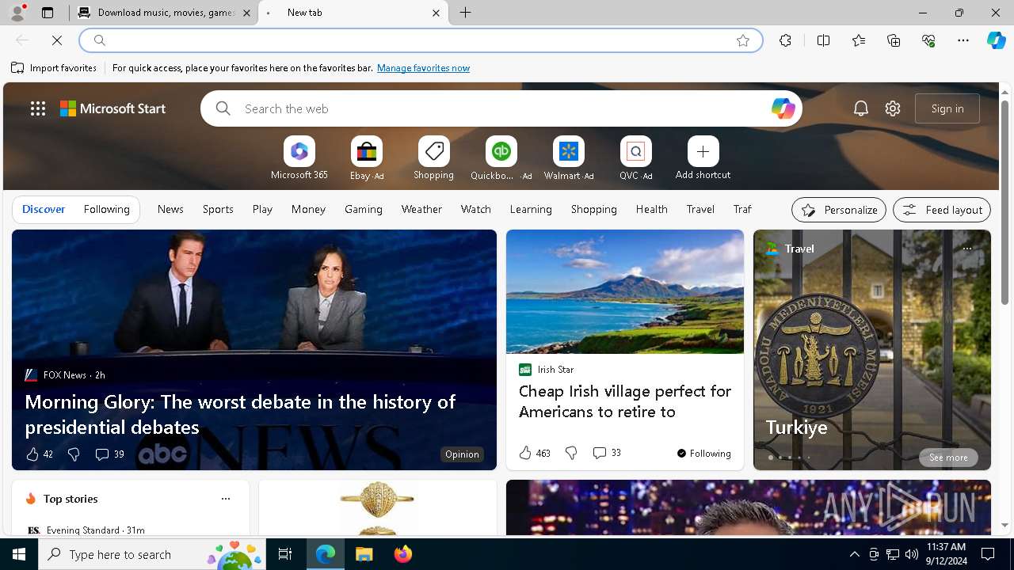Screen dimensions: 1014x570
Task: Switch to the Discover feed
Action: coord(44,209)
